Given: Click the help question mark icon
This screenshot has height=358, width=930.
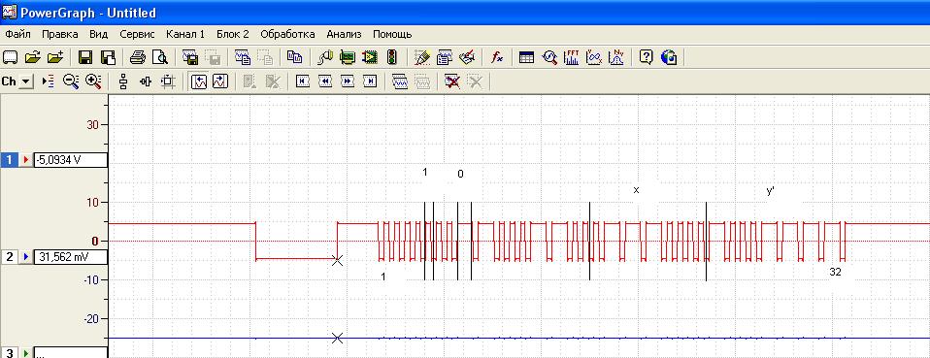Looking at the screenshot, I should click(x=647, y=57).
